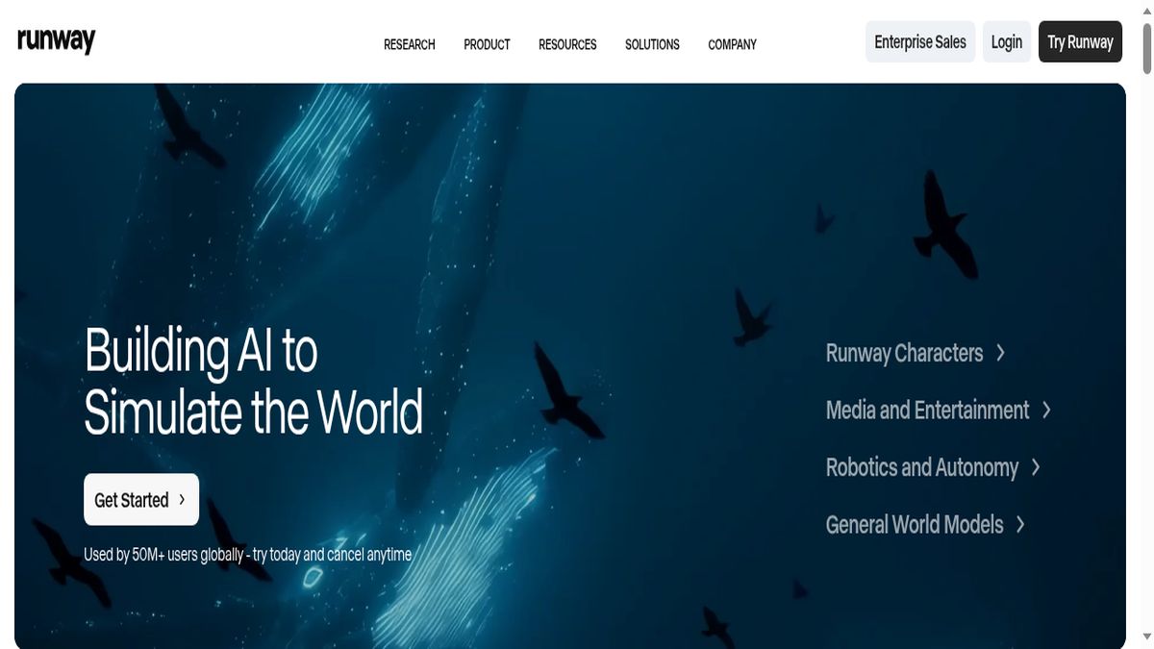
Task: Click the Login button
Action: point(1006,41)
